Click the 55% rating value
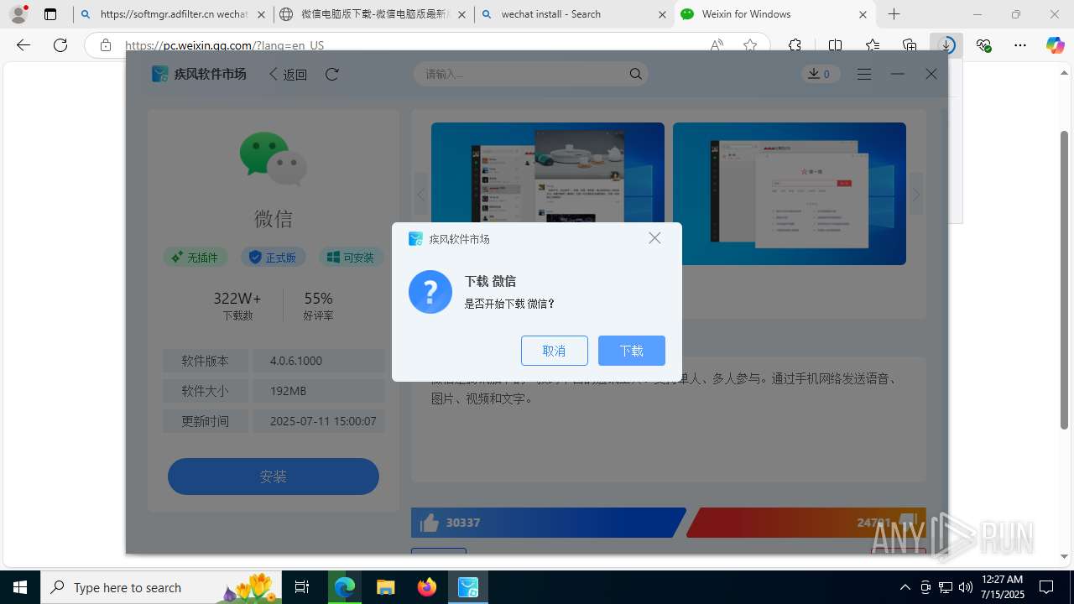The height and width of the screenshot is (604, 1074). [x=319, y=299]
